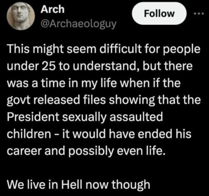Click the phrase 'govt released files'
The height and width of the screenshot is (196, 209).
pos(56,101)
